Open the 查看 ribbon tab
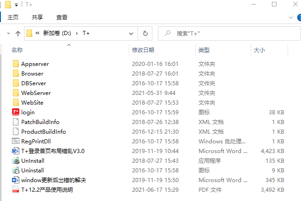Viewport: 301px width, 201px height. click(62, 17)
